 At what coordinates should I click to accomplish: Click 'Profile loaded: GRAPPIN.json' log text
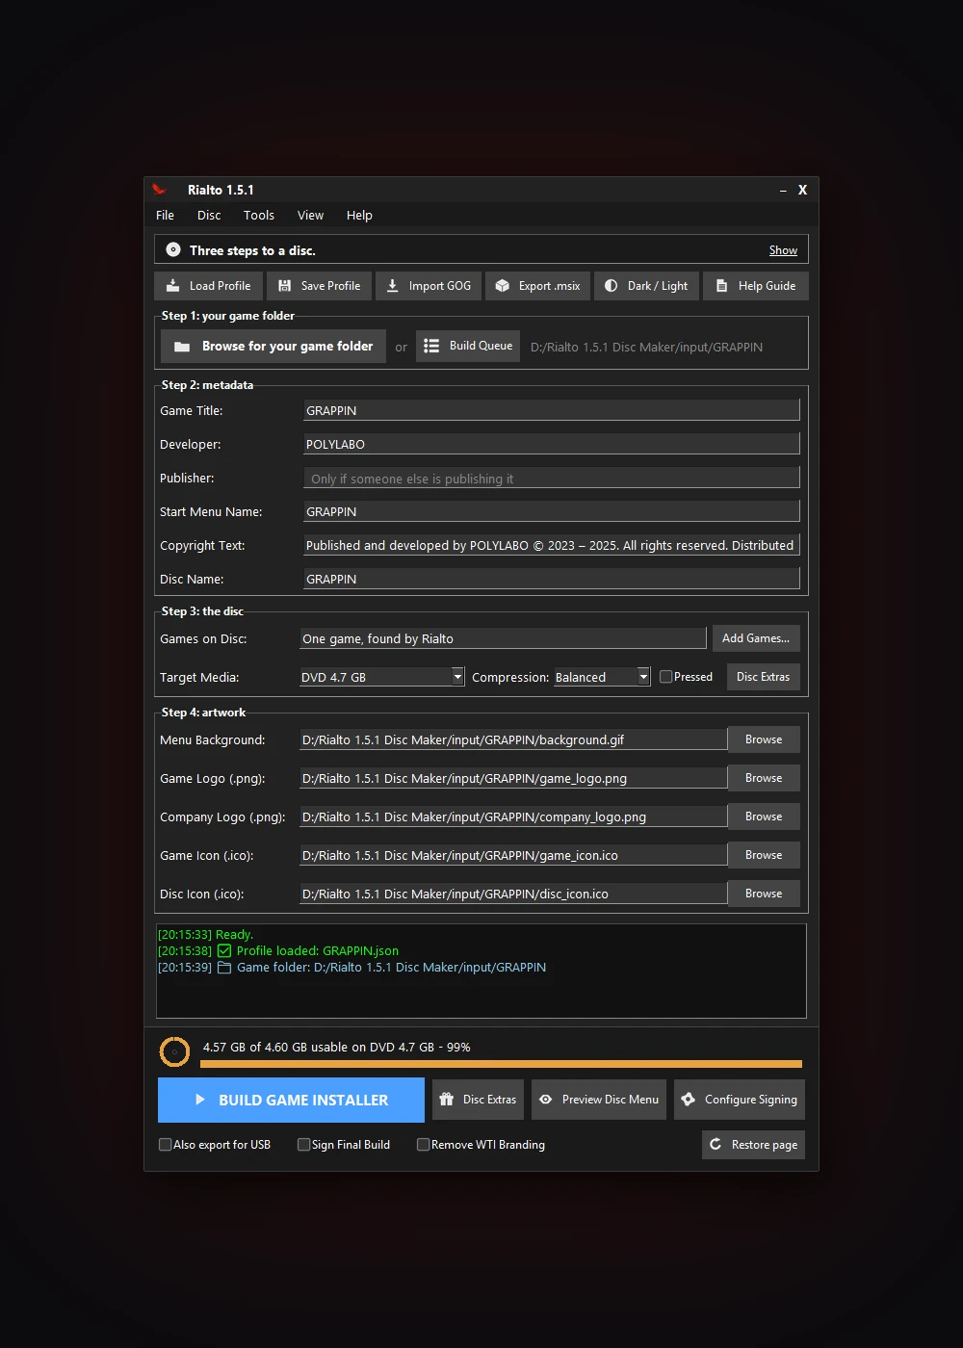[x=318, y=951]
